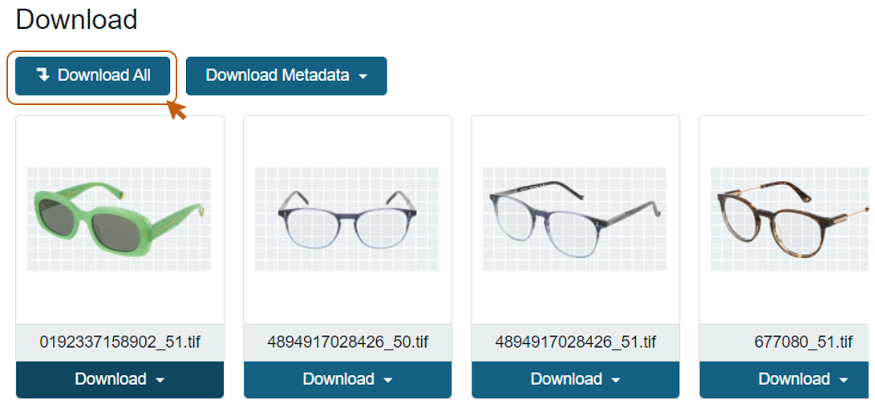Click the filename 0192337158902_51.tif
The height and width of the screenshot is (404, 875).
coord(120,342)
